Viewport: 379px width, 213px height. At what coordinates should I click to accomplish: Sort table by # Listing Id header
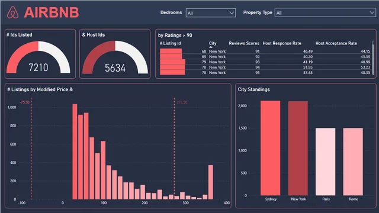click(170, 43)
